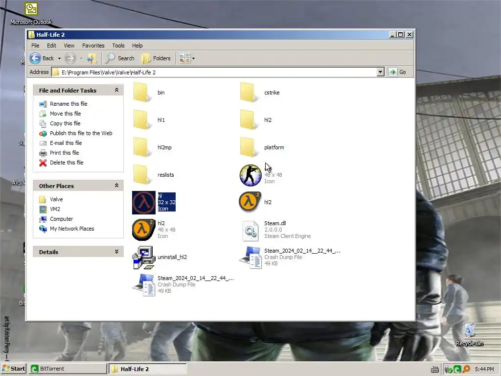Go to VM2 in Other Places
The height and width of the screenshot is (376, 501).
pyautogui.click(x=55, y=209)
